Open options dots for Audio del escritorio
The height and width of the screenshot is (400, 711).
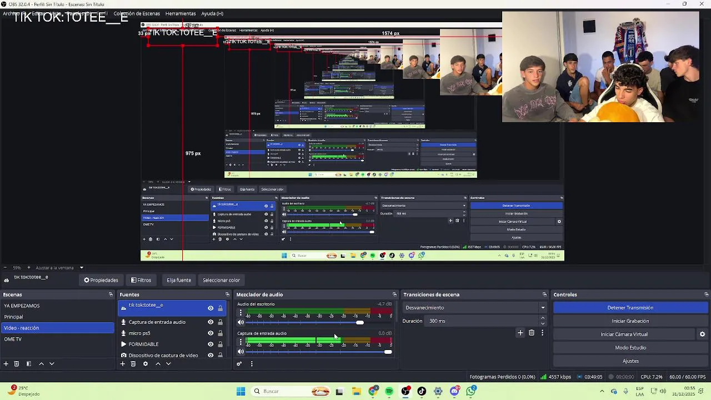click(241, 313)
